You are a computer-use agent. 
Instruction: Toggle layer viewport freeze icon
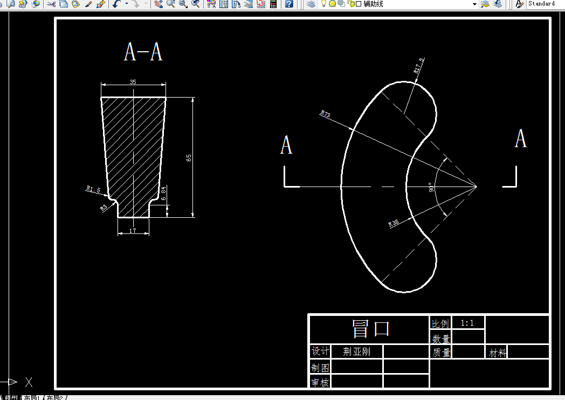pyautogui.click(x=341, y=4)
